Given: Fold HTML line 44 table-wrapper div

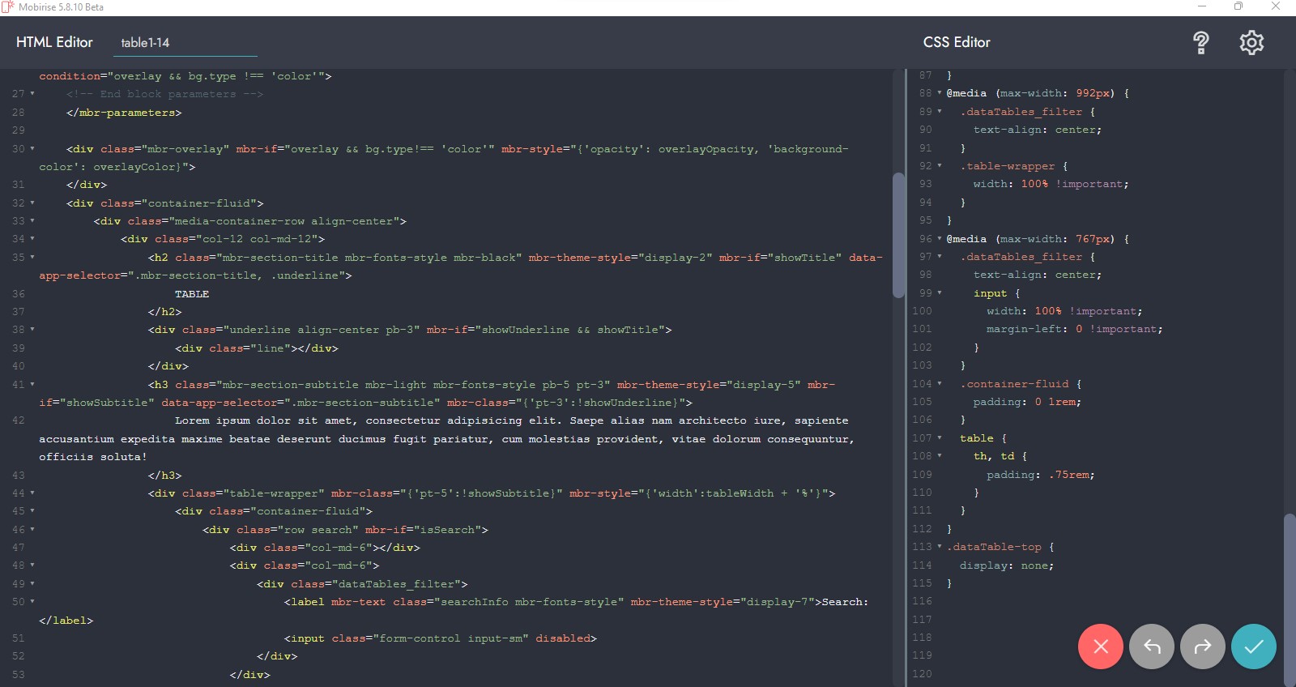Looking at the screenshot, I should (32, 493).
